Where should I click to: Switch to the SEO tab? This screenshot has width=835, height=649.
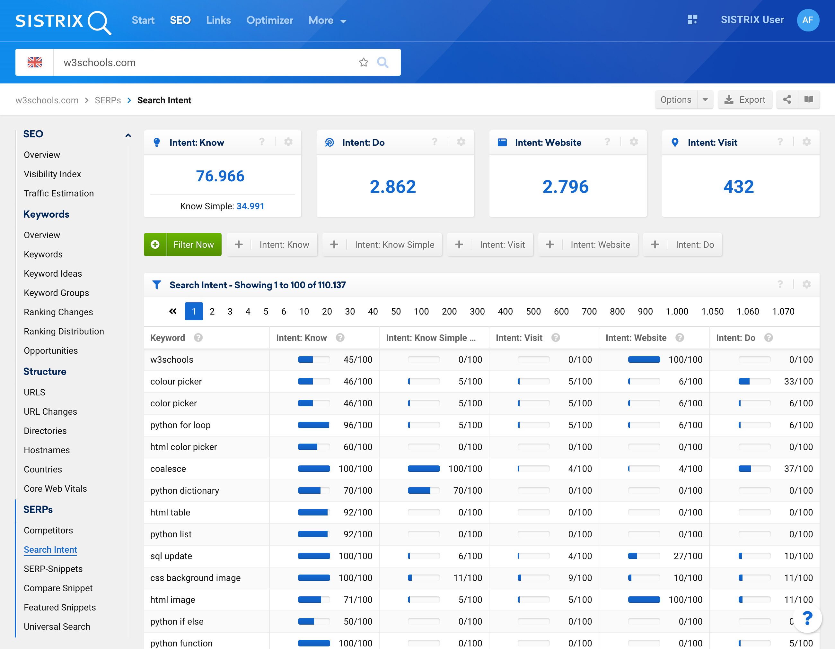[180, 20]
